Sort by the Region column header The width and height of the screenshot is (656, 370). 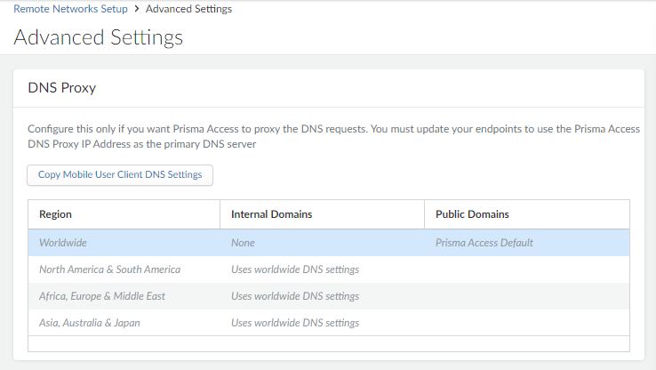56,214
